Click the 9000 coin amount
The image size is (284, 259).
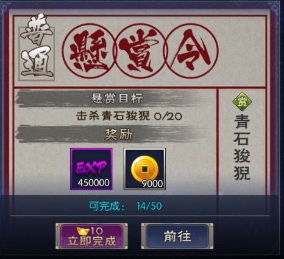pos(152,184)
